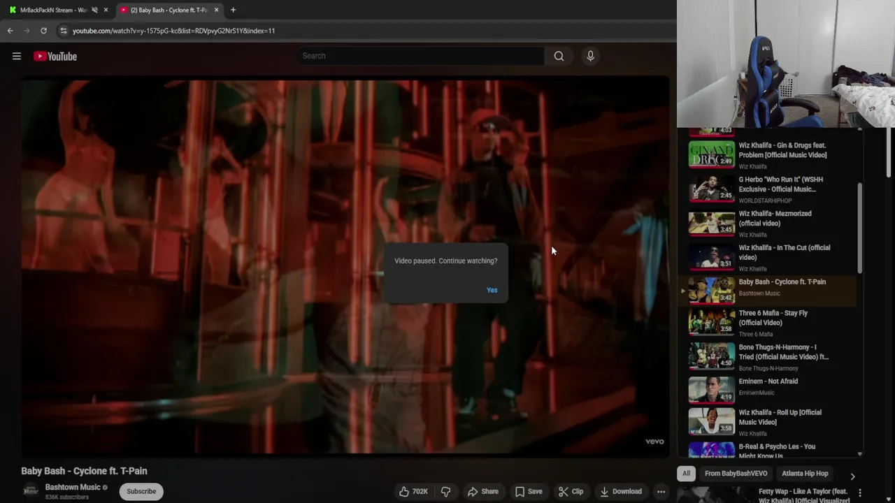Open more actions three-dot menu

point(661,492)
